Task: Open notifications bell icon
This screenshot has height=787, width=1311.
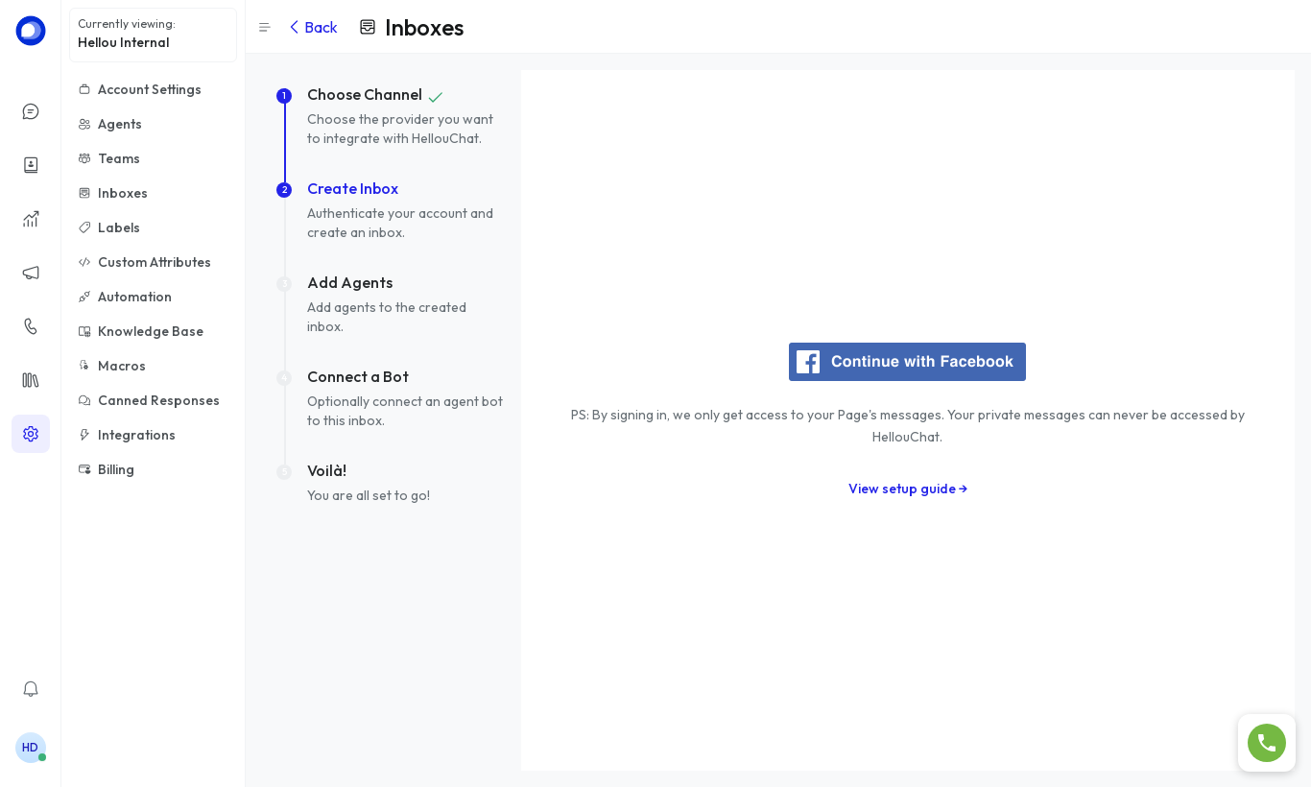Action: coord(31,689)
